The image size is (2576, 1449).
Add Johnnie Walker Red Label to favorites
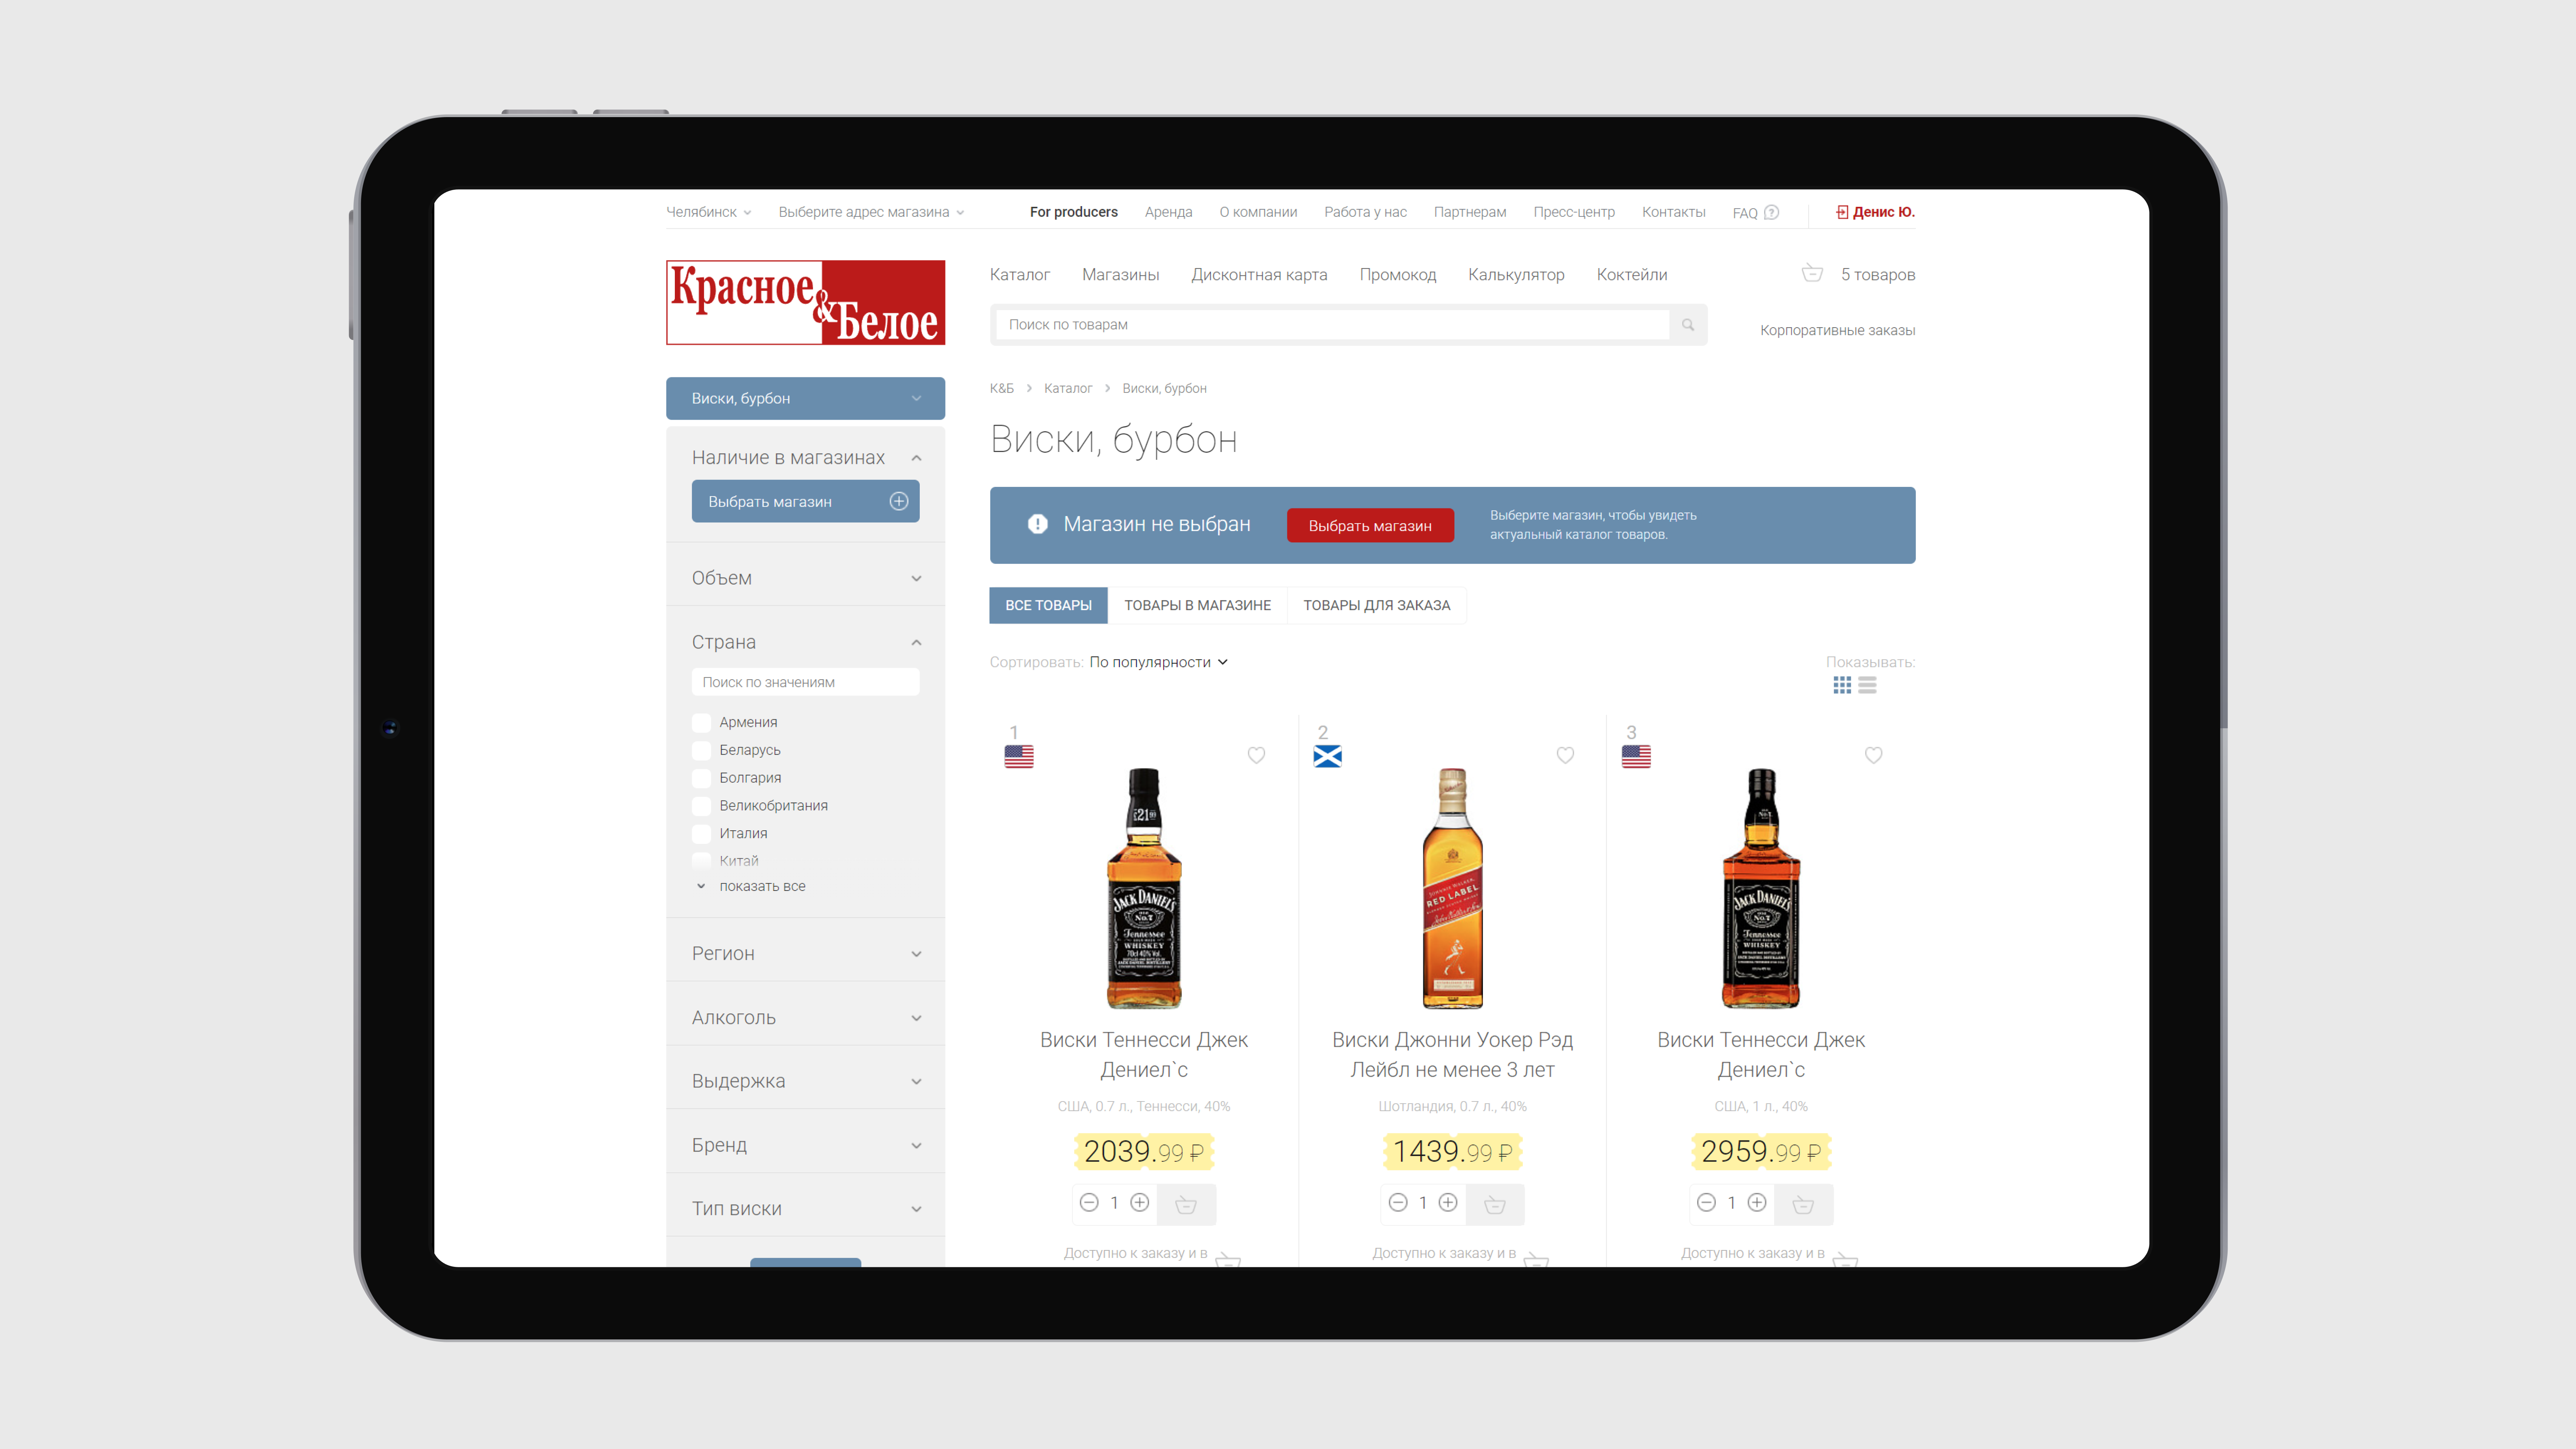pyautogui.click(x=1565, y=755)
